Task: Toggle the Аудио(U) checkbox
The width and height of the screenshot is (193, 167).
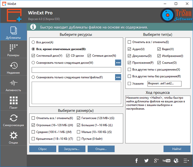Action: click(x=129, y=49)
